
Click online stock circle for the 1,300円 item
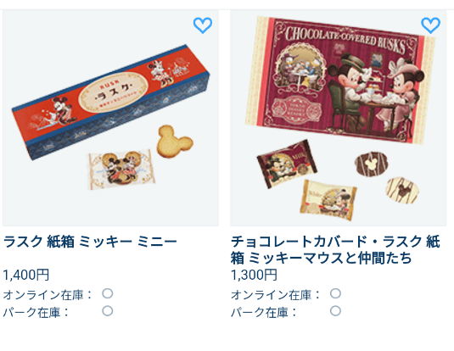point(335,293)
